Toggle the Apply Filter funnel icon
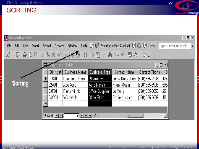199x149 pixels. (103, 55)
